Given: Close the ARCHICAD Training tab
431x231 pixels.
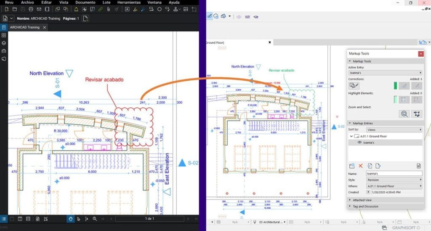Looking at the screenshot, I should [45, 27].
